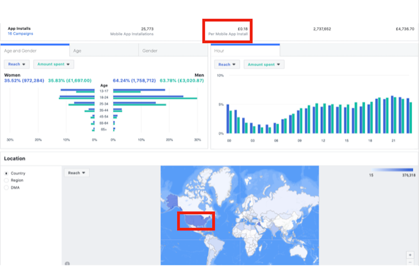This screenshot has width=419, height=266.
Task: Click the App Installs heading
Action: click(19, 28)
